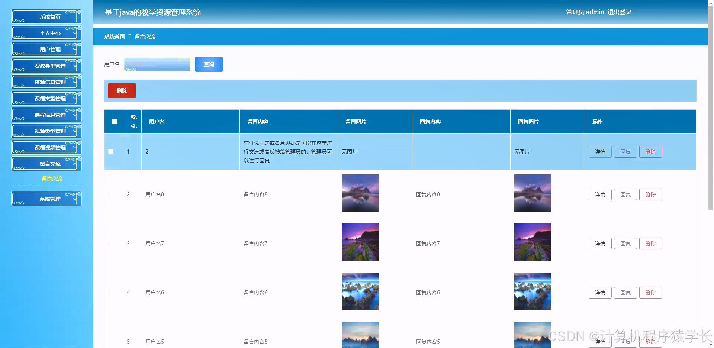The width and height of the screenshot is (714, 348).
Task: Select 留言交流 submenu item highlighted in yellow
Action: 52,178
